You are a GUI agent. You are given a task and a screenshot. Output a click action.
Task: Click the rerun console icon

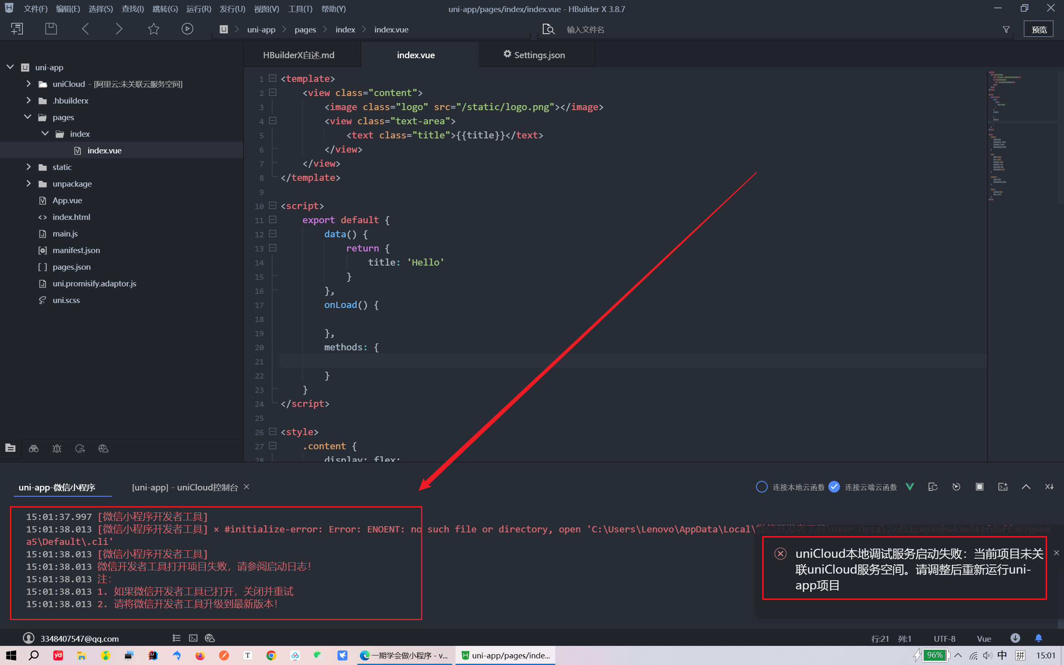pyautogui.click(x=956, y=486)
